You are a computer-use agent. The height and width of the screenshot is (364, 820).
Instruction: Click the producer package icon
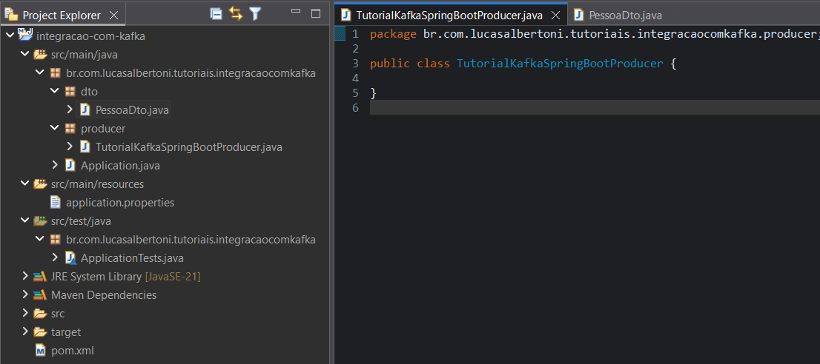pyautogui.click(x=70, y=129)
